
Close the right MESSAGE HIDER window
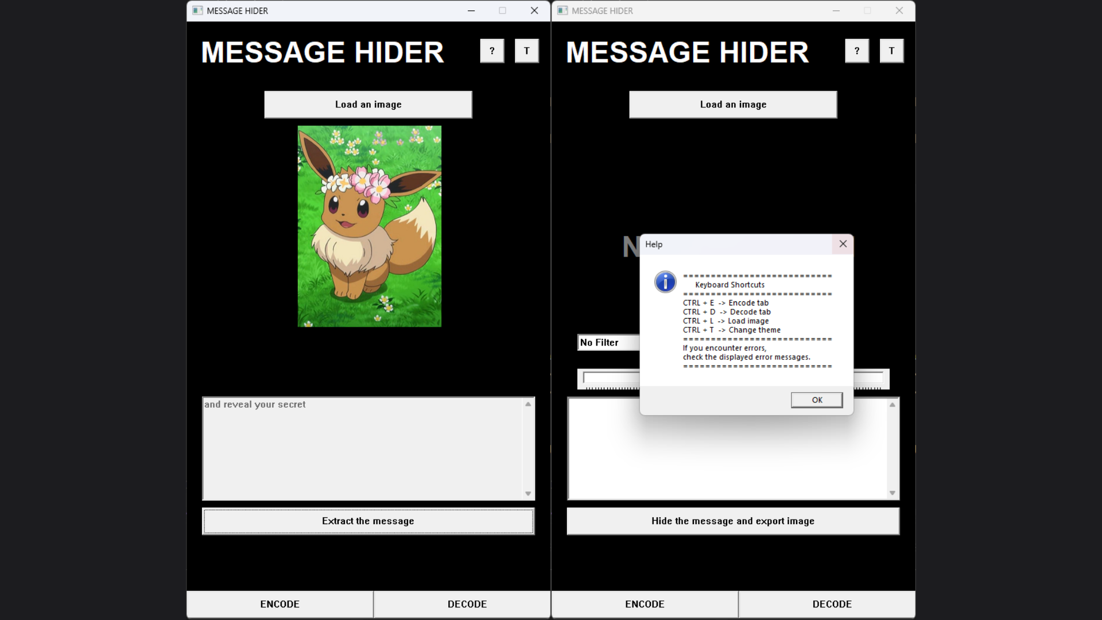[899, 10]
